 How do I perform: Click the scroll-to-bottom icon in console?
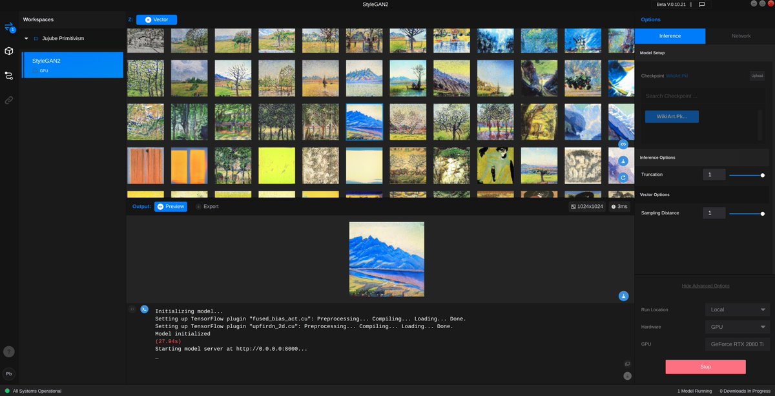pos(627,376)
